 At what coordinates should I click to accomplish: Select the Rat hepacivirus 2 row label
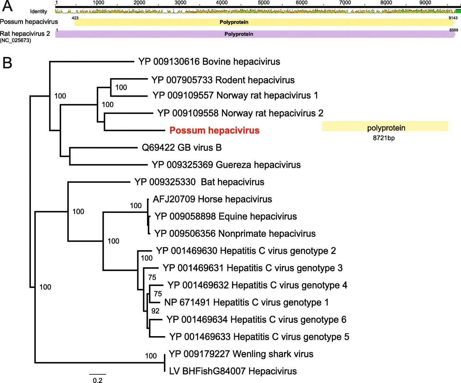pos(25,34)
